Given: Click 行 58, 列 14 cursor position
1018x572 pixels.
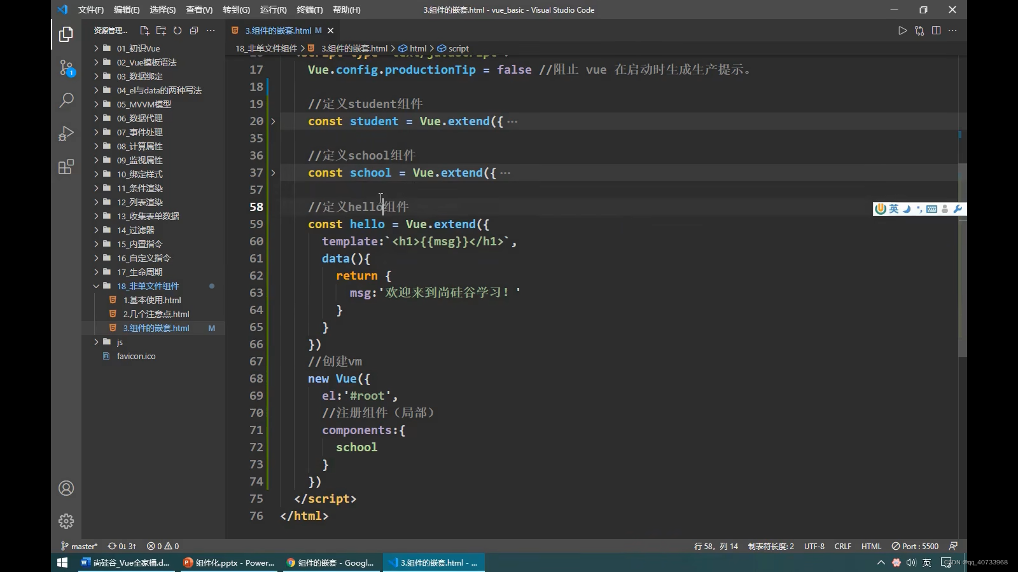Looking at the screenshot, I should click(x=716, y=546).
